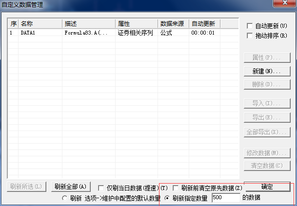
Task: Click the 清空数据(C) button
Action: pyautogui.click(x=267, y=166)
